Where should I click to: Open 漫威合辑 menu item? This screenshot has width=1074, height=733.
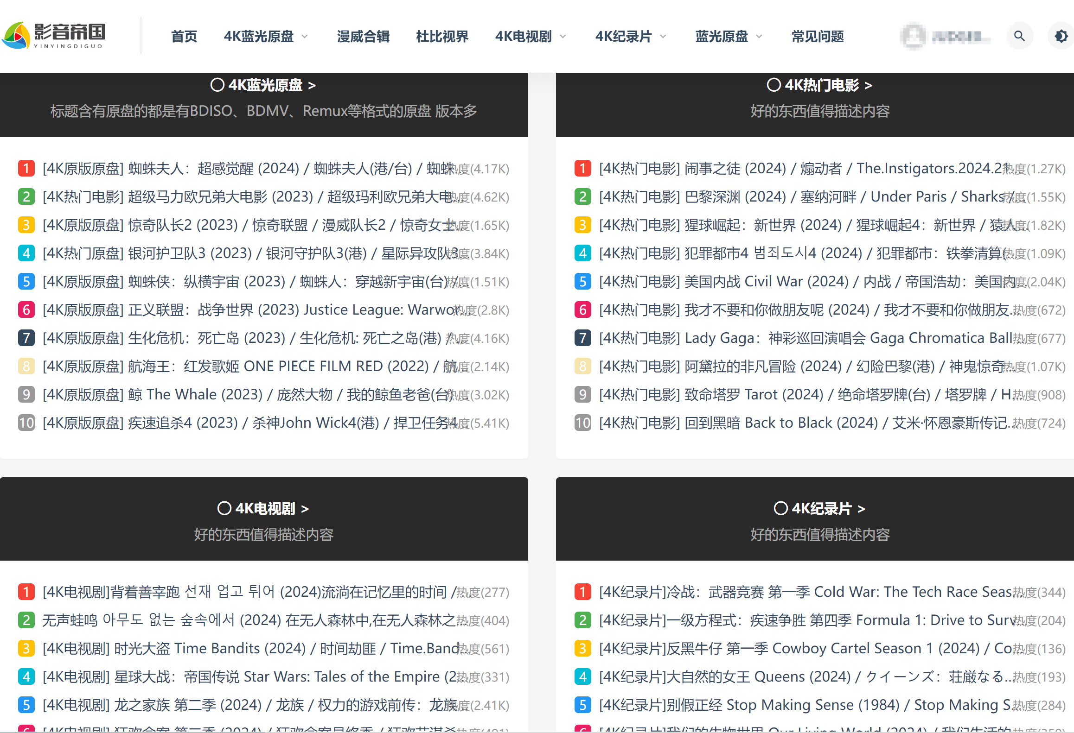(x=363, y=36)
